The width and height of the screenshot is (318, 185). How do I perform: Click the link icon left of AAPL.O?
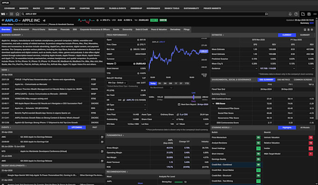tap(3, 21)
